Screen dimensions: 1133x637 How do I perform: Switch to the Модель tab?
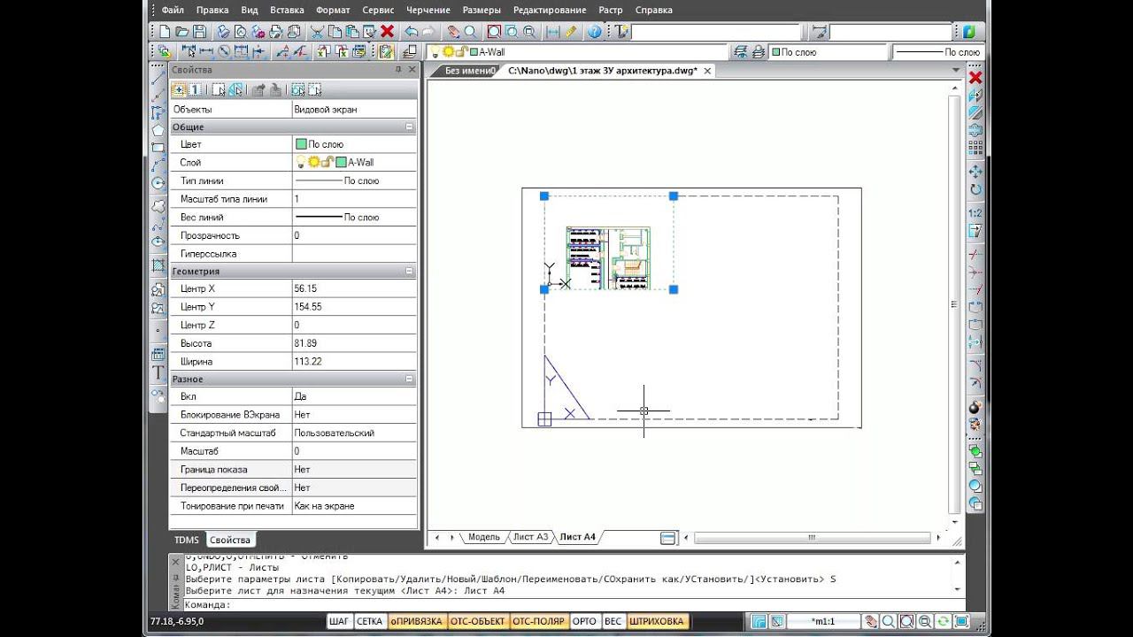[483, 537]
